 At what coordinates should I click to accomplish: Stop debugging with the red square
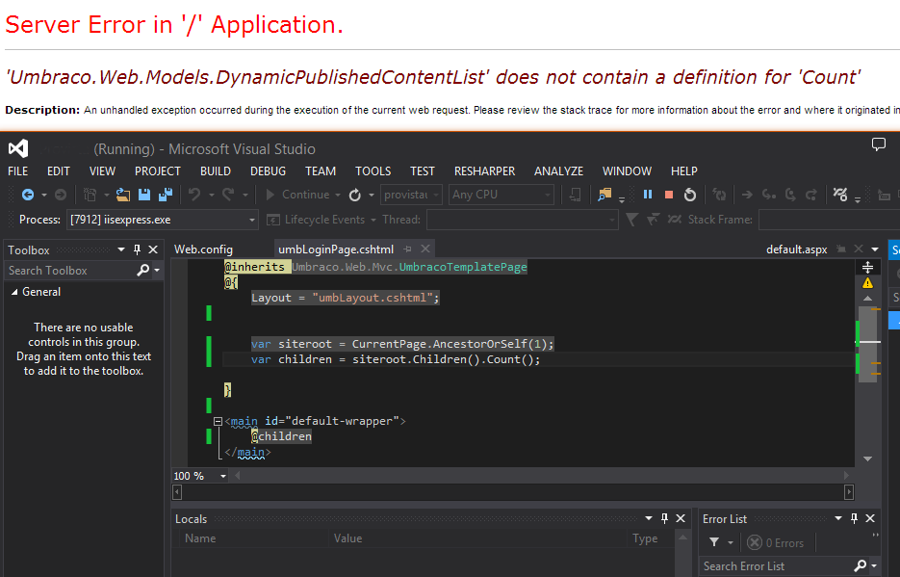click(669, 196)
